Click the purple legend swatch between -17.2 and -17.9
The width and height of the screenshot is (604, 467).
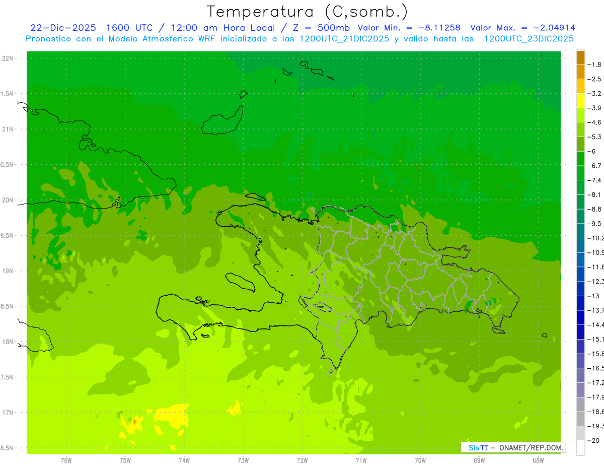580,389
